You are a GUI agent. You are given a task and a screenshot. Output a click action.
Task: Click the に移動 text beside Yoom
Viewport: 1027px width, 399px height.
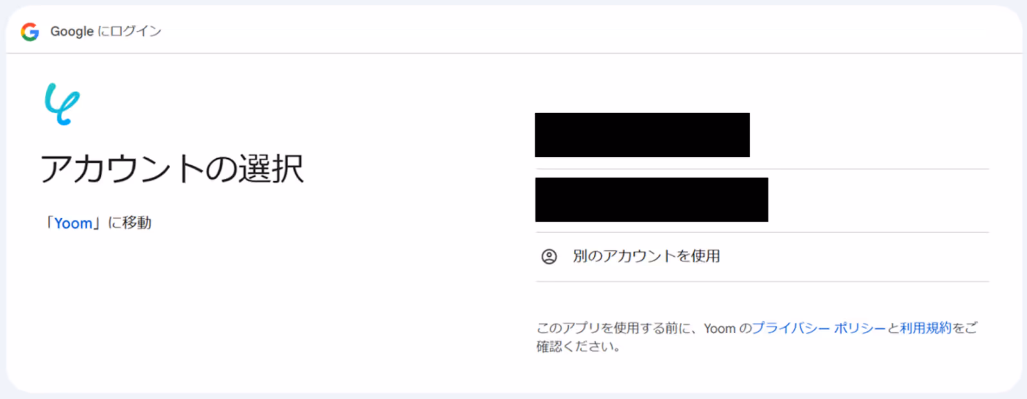tap(130, 223)
